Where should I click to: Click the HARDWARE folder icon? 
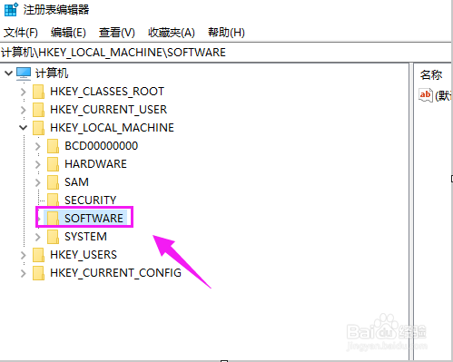click(x=53, y=164)
